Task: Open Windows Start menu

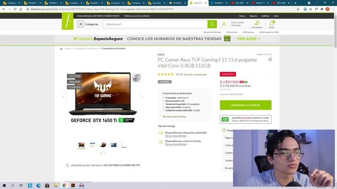Action: coord(4,185)
